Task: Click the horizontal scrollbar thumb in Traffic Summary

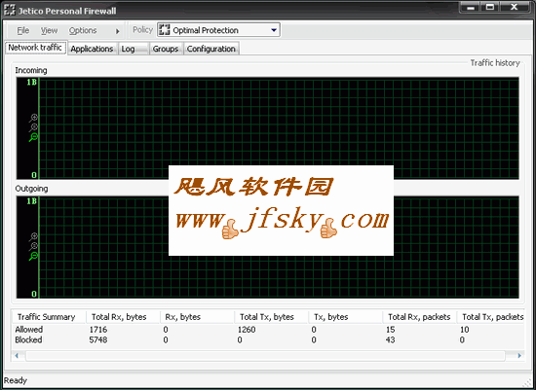Action: coord(266,356)
